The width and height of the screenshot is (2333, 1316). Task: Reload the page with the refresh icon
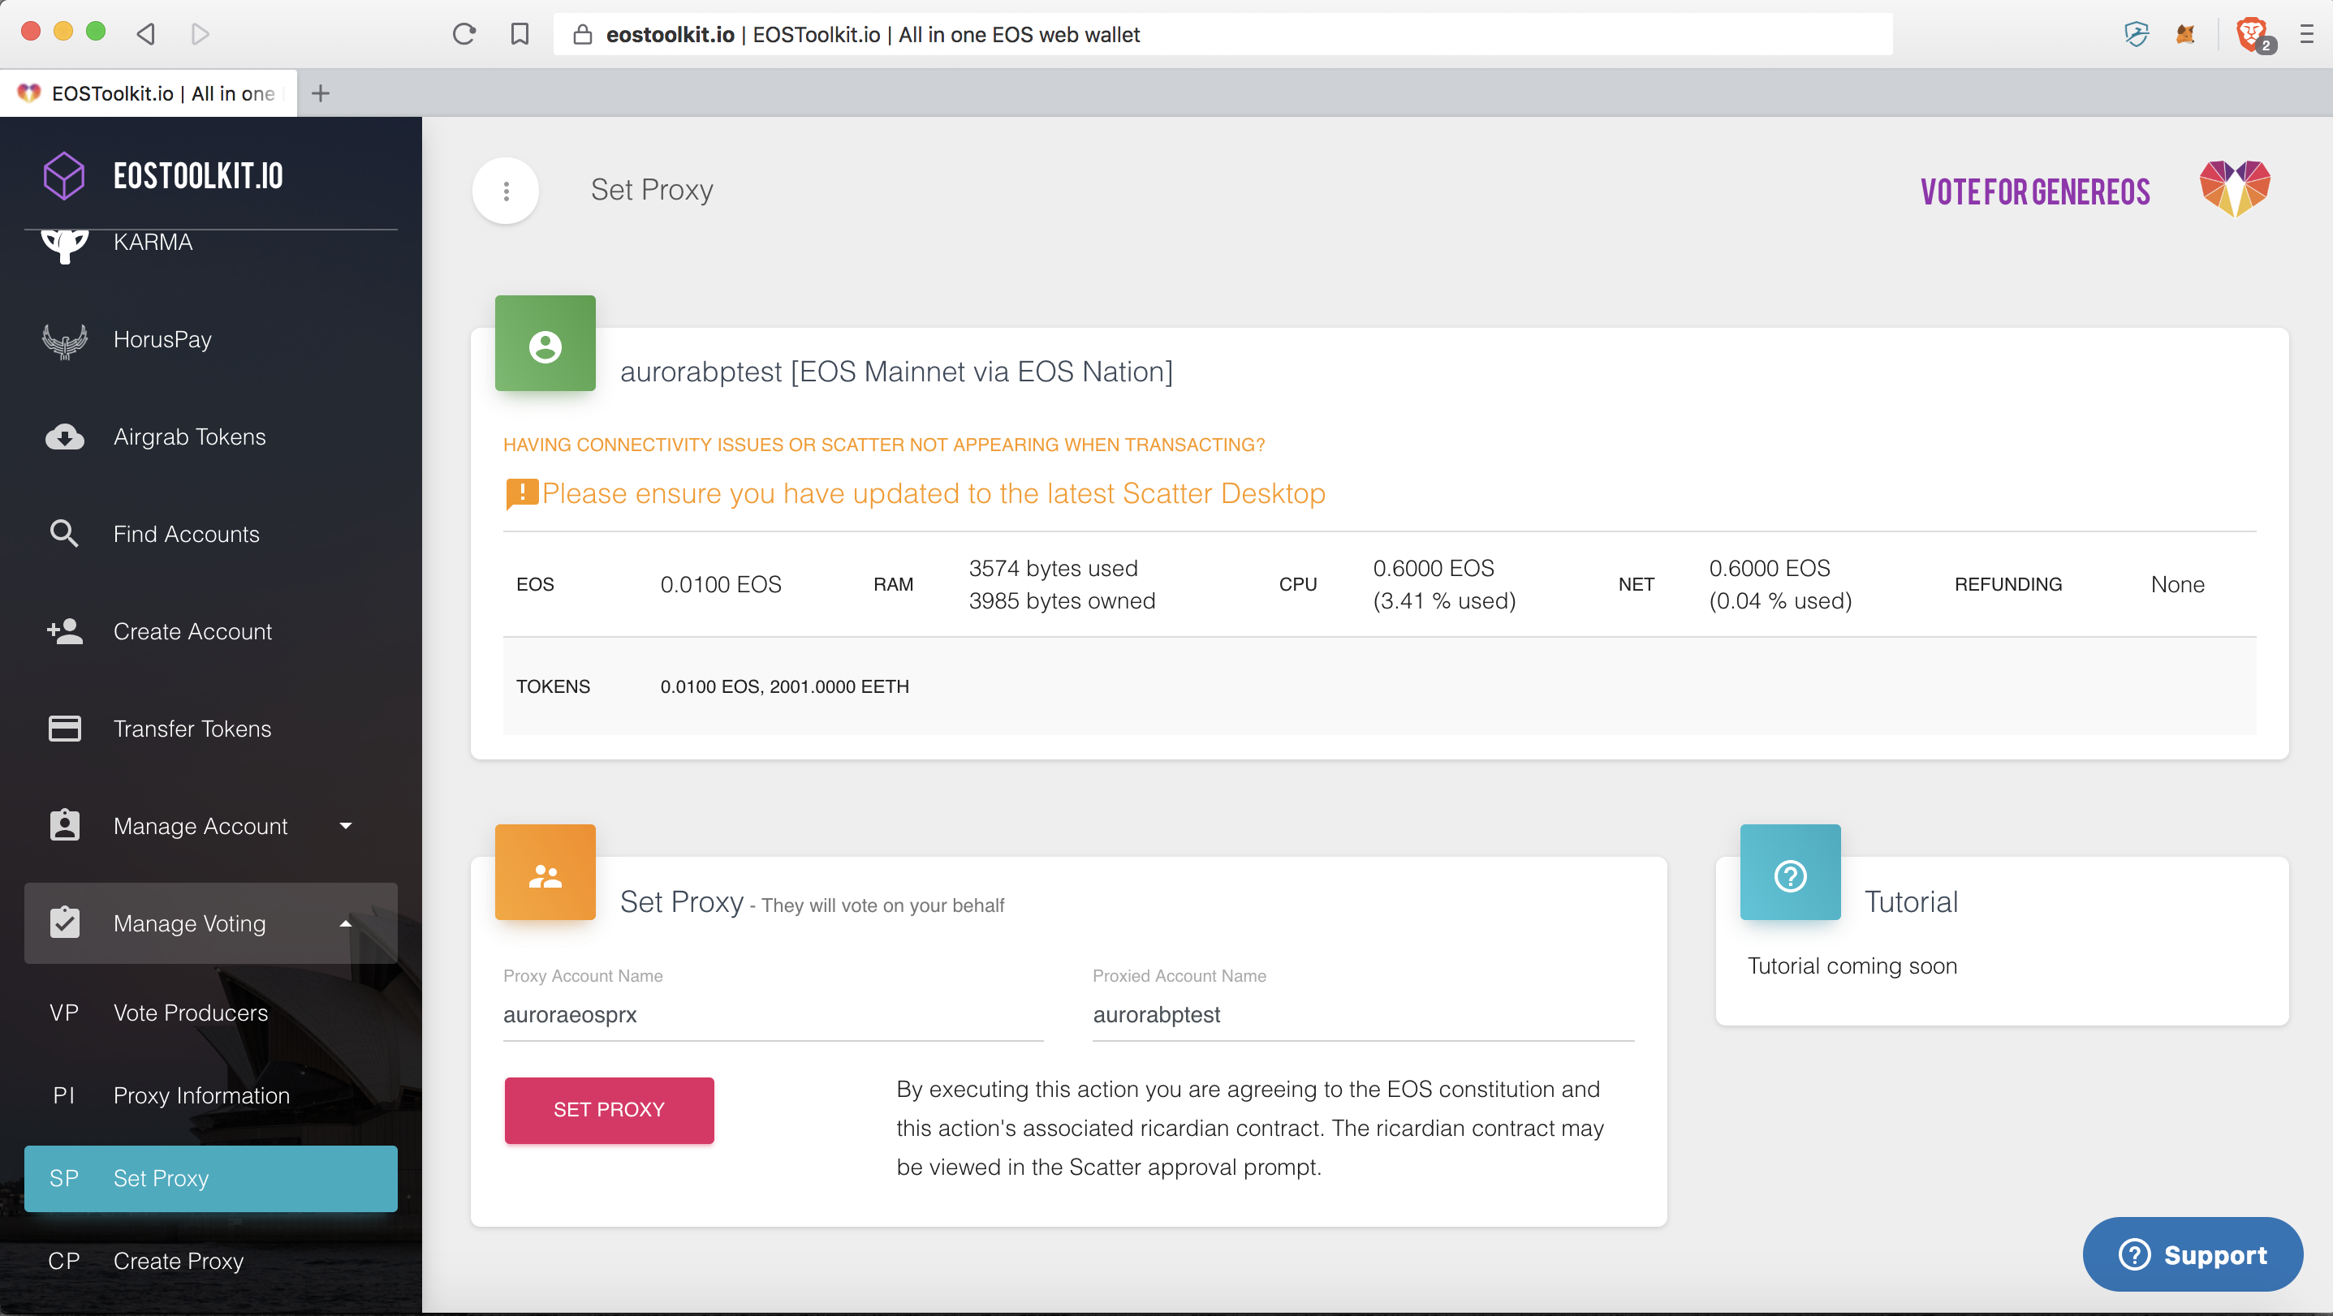tap(464, 34)
